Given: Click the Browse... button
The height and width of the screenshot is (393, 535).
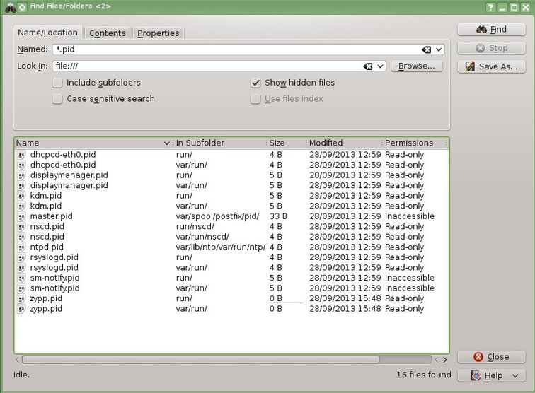Looking at the screenshot, I should click(x=416, y=66).
